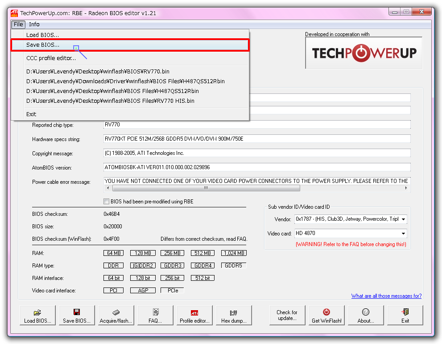Click 'Differs from correct checksum, read FAQ.' text
The height and width of the screenshot is (344, 442).
(204, 239)
